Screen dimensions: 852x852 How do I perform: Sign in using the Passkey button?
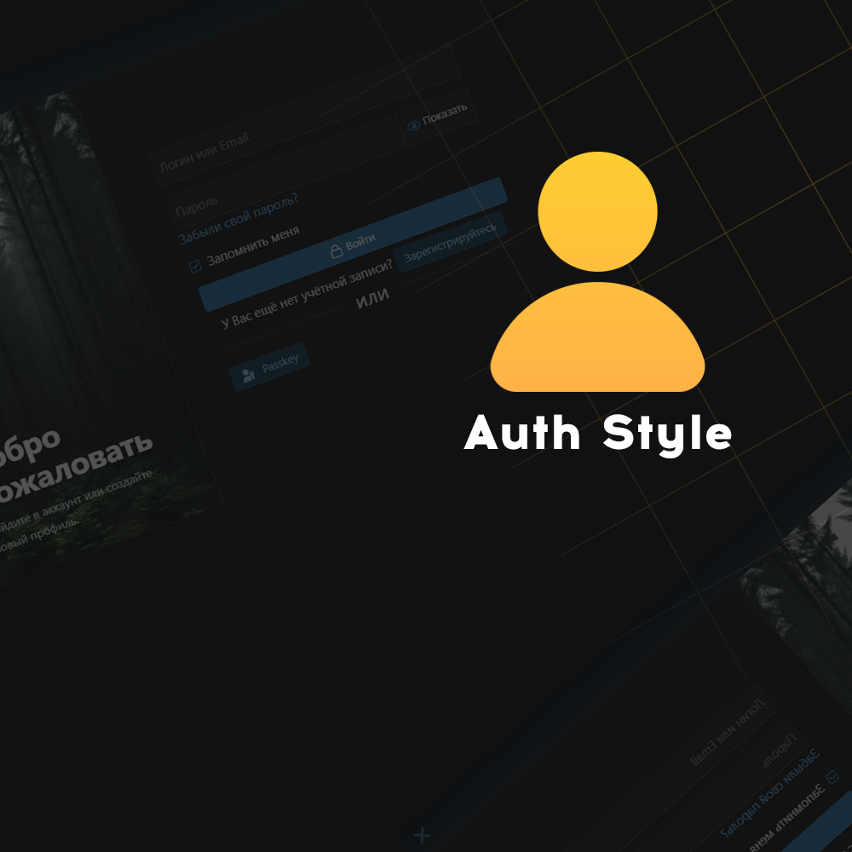[x=269, y=366]
